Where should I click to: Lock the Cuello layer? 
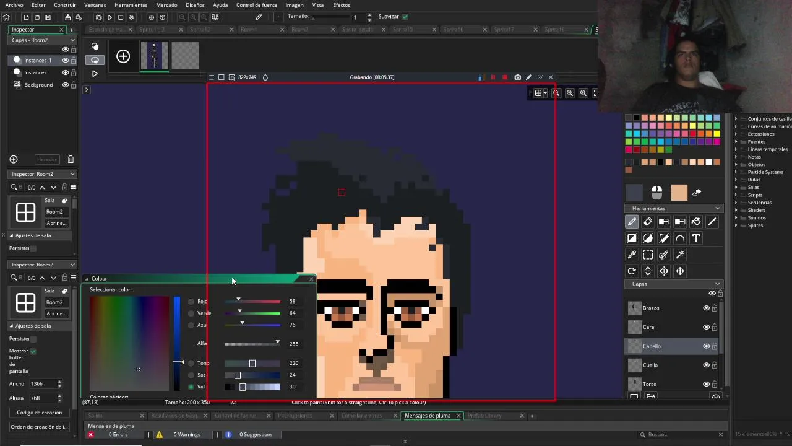click(714, 365)
